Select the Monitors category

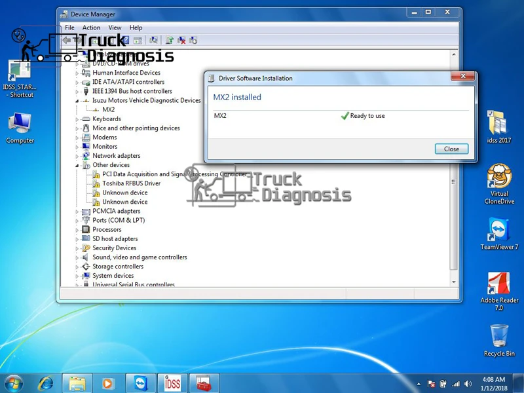click(x=105, y=146)
